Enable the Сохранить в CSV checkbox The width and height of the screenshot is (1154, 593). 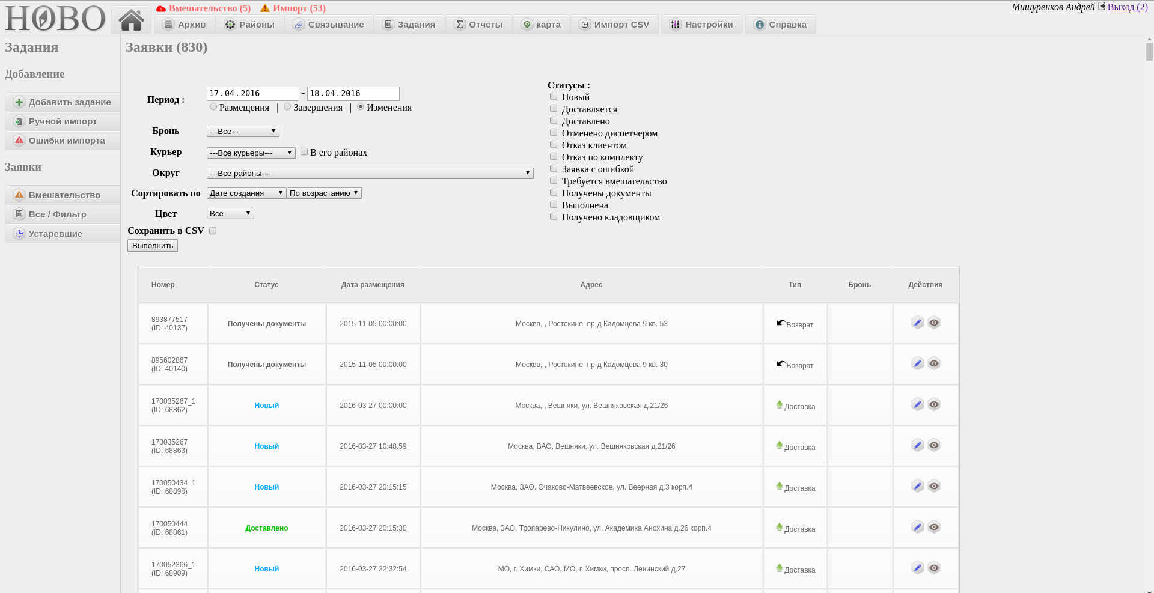tap(213, 231)
